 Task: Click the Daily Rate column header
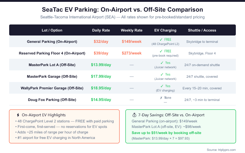(101, 30)
